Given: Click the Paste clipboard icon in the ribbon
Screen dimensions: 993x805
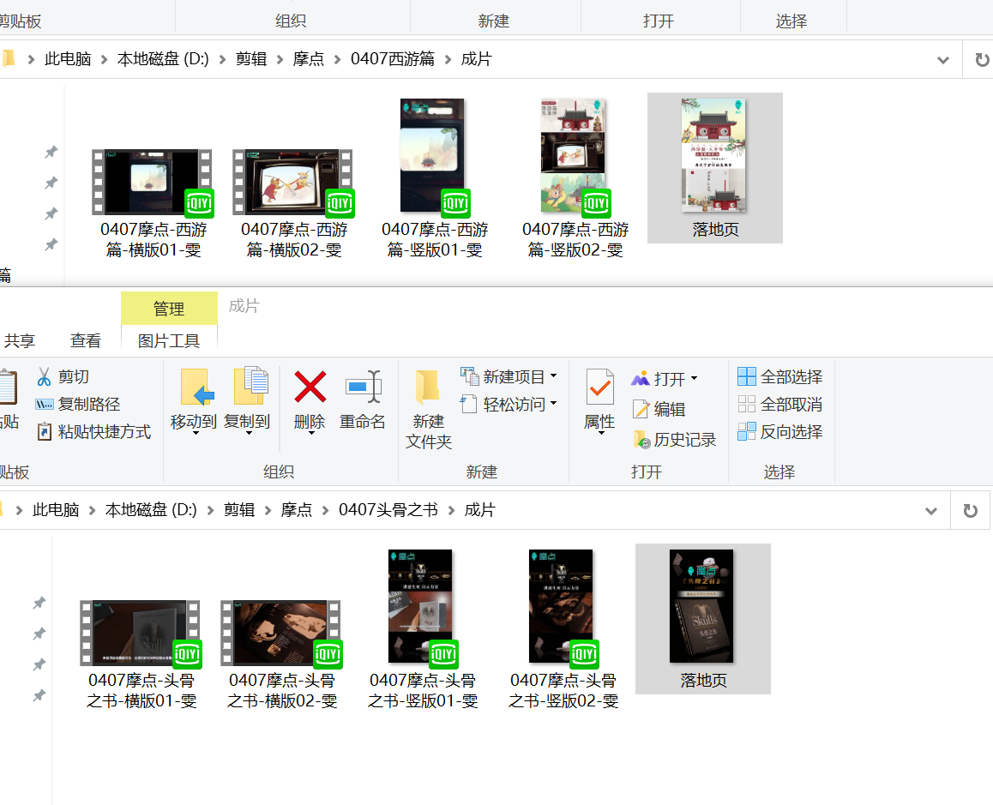Looking at the screenshot, I should coord(8,387).
